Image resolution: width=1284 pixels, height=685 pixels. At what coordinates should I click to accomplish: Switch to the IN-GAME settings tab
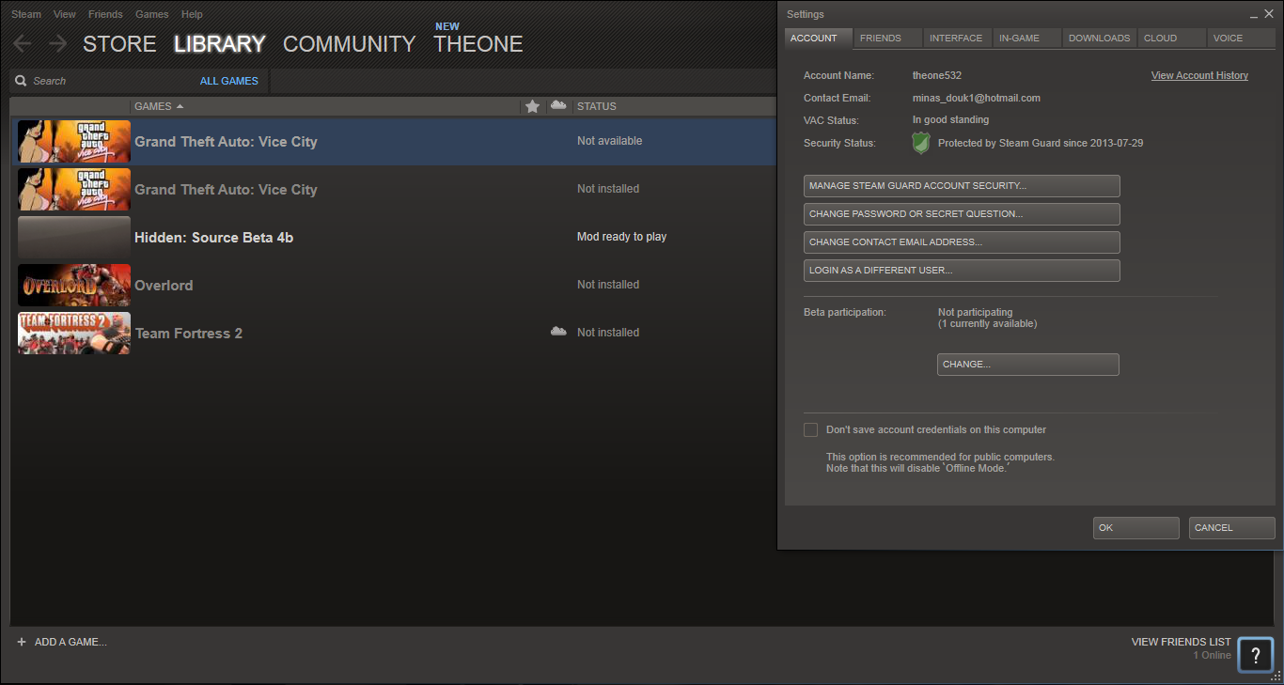1026,38
